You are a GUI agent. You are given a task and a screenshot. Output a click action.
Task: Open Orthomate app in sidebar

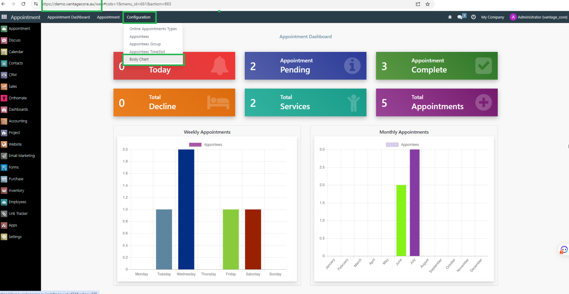point(17,98)
